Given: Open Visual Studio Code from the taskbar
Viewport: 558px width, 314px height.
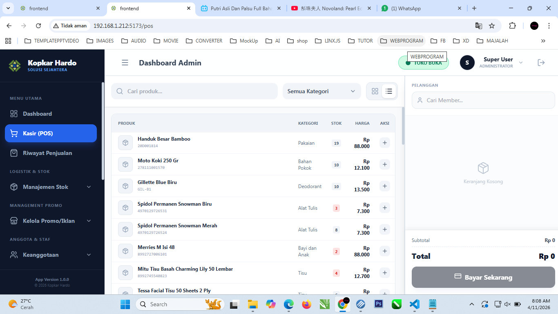Looking at the screenshot, I should (414, 304).
